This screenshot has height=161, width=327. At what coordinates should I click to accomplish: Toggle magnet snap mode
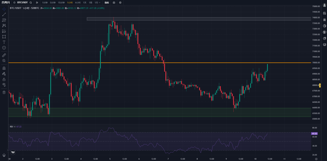click(x=4, y=68)
